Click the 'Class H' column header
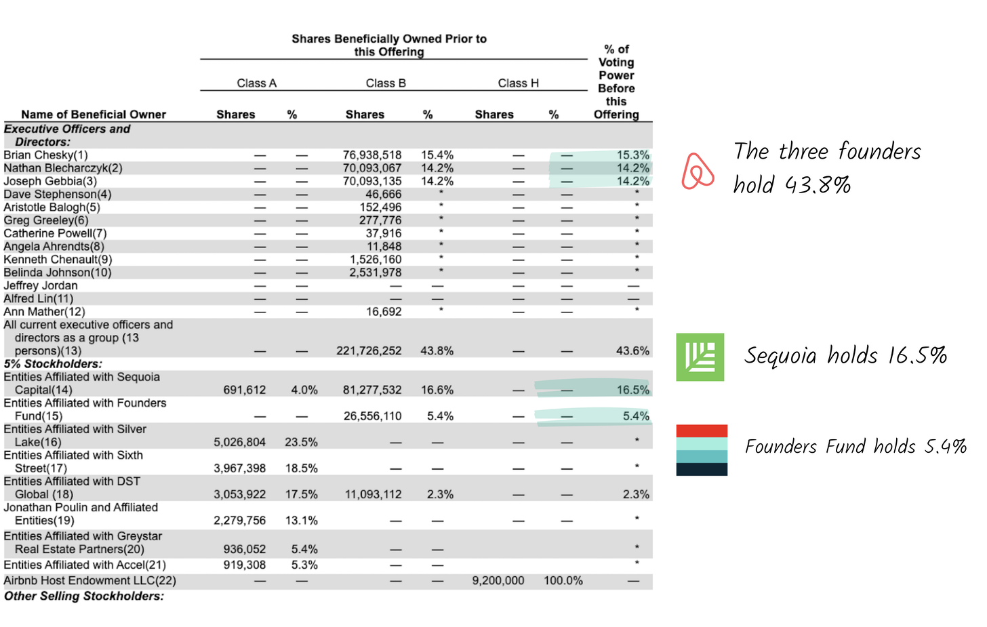 tap(518, 83)
